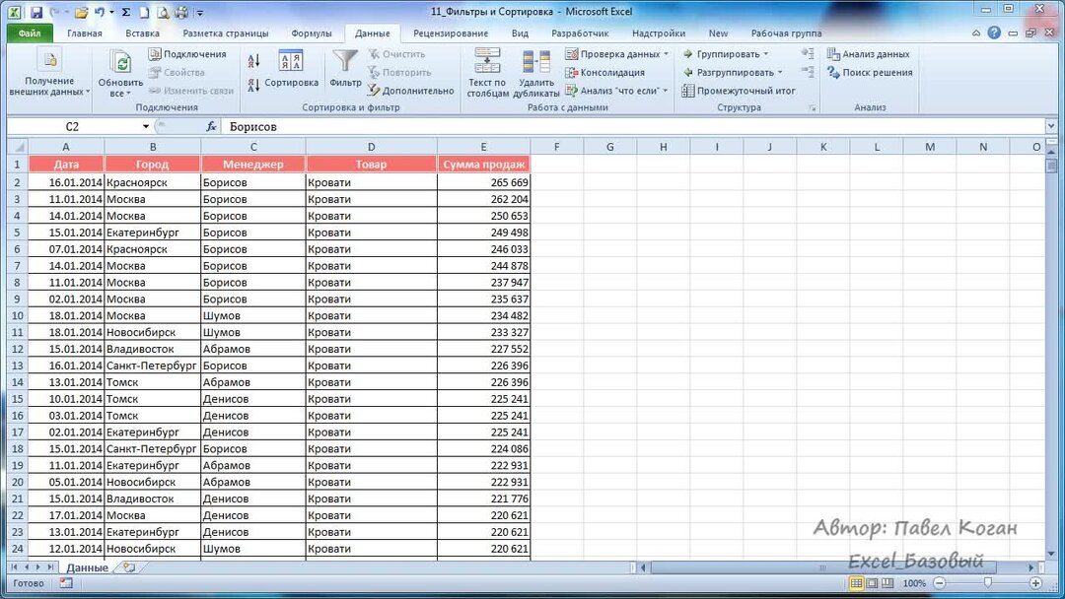Select cell with 265 669
1065x599 pixels.
click(483, 182)
